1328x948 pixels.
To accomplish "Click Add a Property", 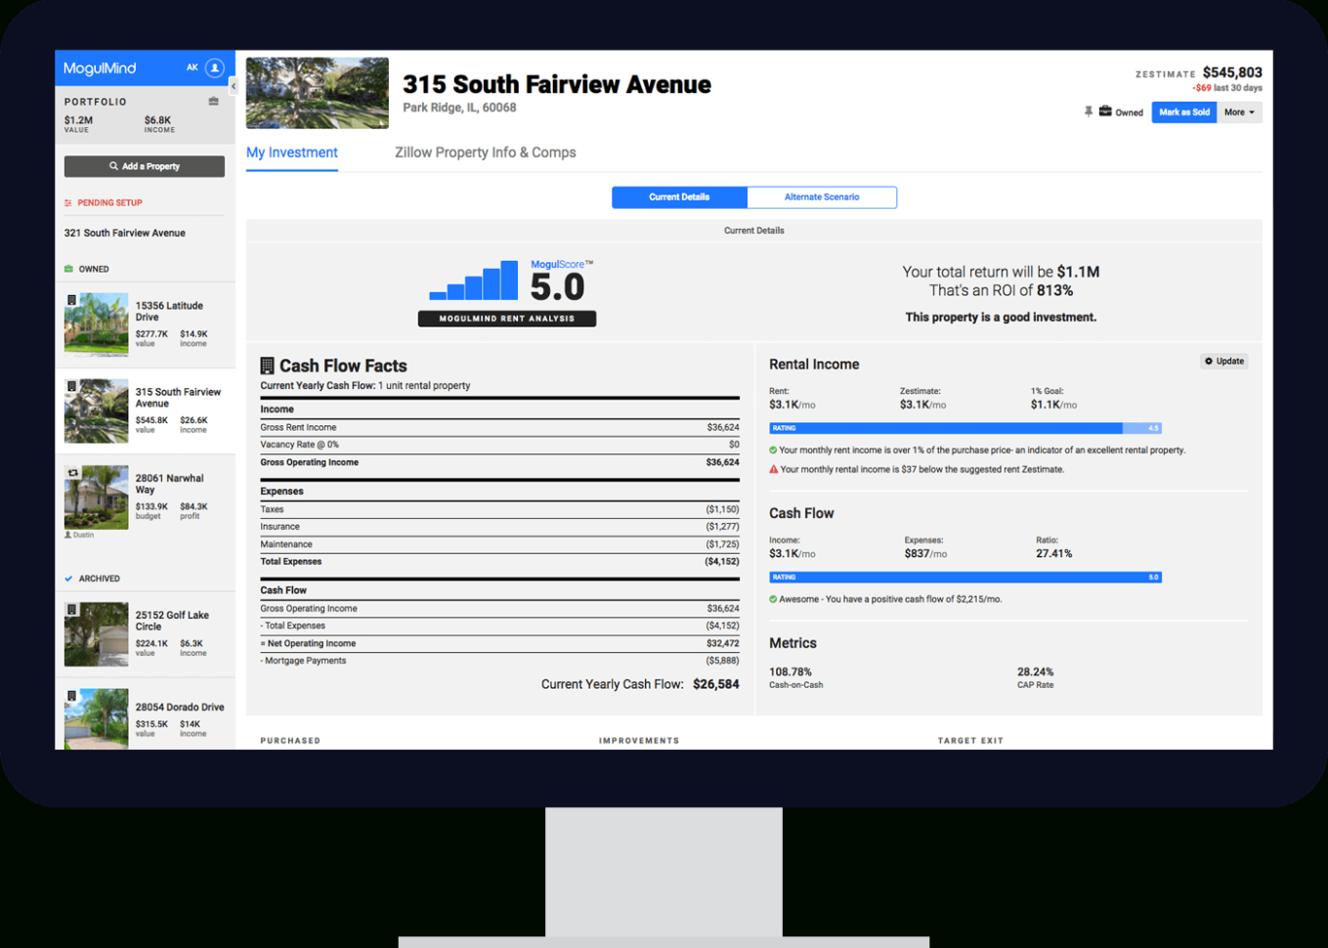I will click(144, 166).
